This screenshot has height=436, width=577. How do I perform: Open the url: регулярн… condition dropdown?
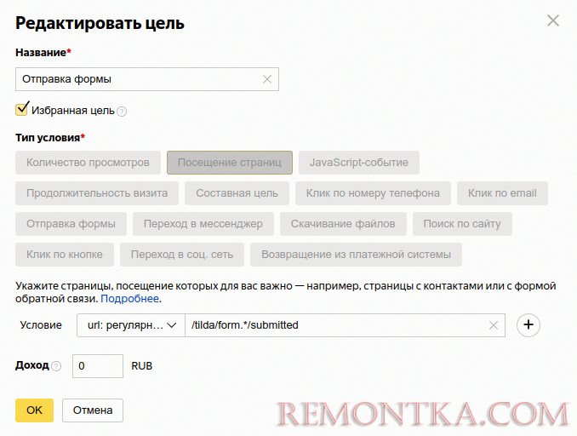click(131, 325)
